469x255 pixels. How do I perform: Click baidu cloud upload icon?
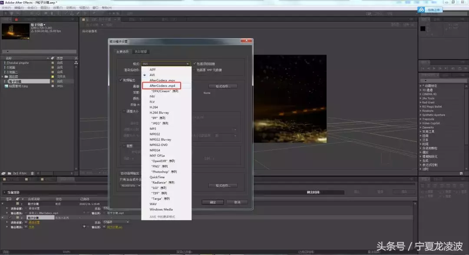point(421,10)
